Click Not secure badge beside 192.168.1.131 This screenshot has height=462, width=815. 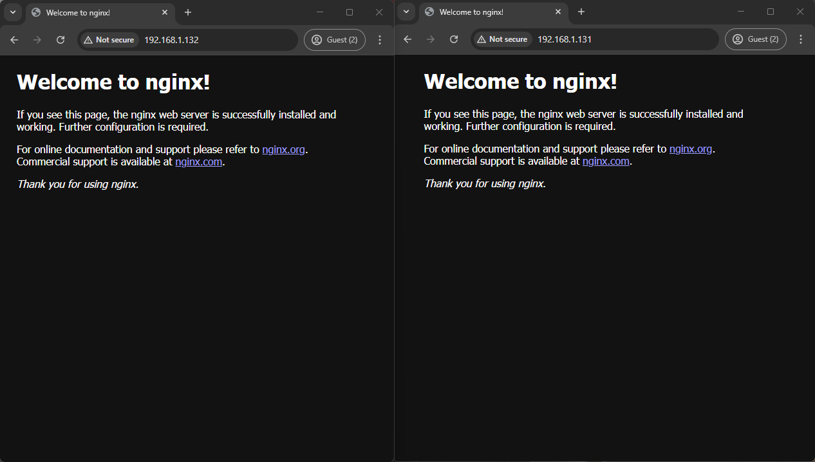click(x=501, y=39)
